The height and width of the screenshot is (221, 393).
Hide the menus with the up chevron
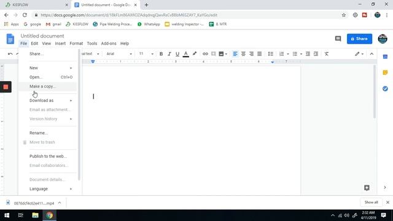372,54
